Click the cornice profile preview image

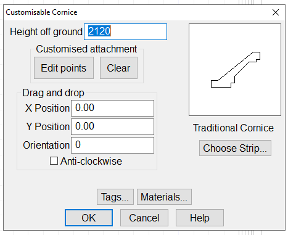(x=235, y=70)
